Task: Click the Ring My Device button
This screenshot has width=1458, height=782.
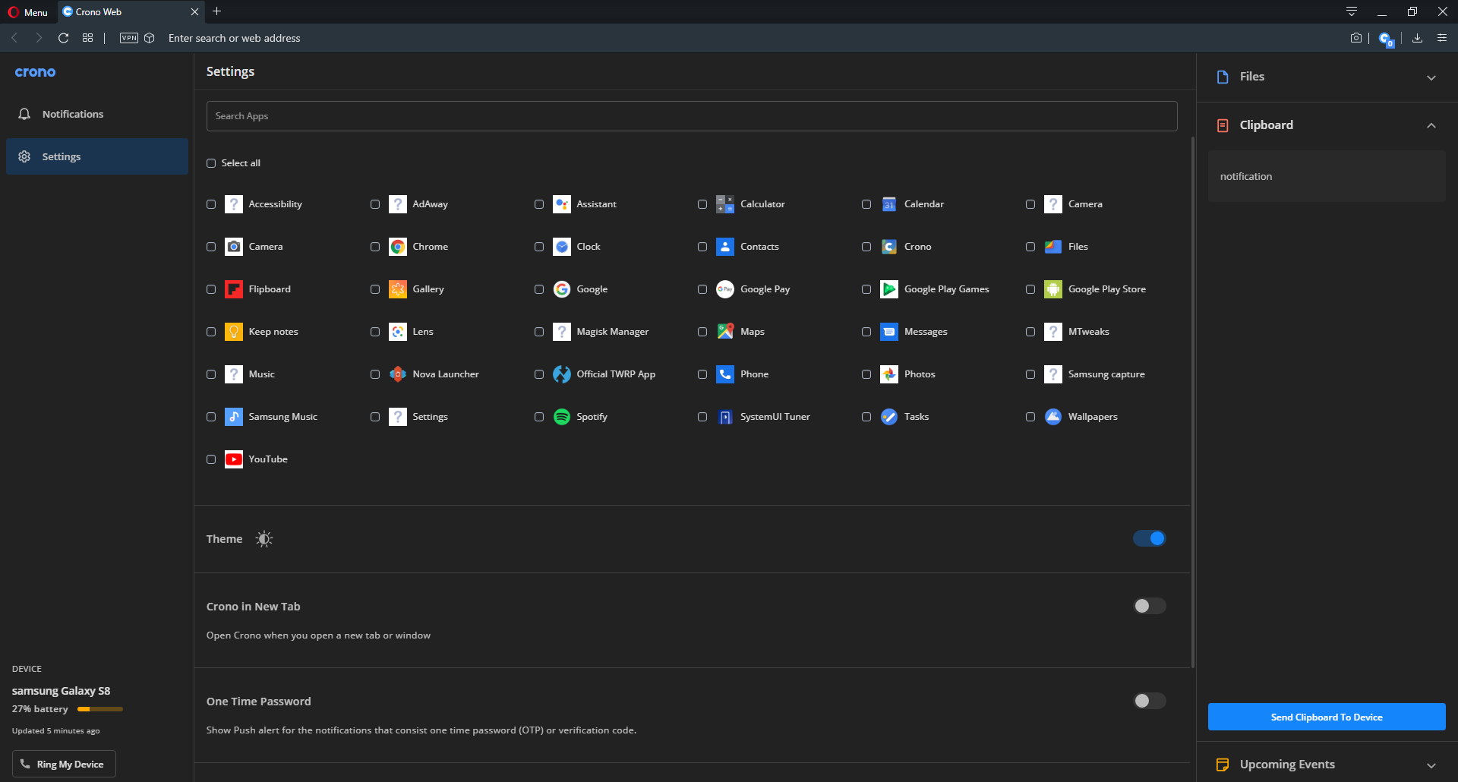Action: [x=64, y=764]
